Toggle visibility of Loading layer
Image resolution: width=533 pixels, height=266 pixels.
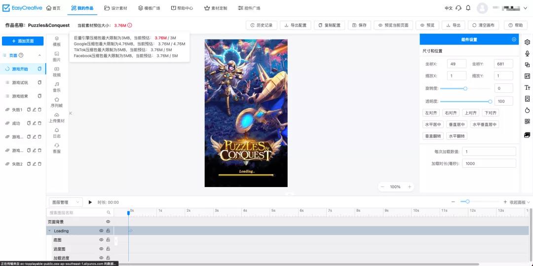pyautogui.click(x=101, y=230)
